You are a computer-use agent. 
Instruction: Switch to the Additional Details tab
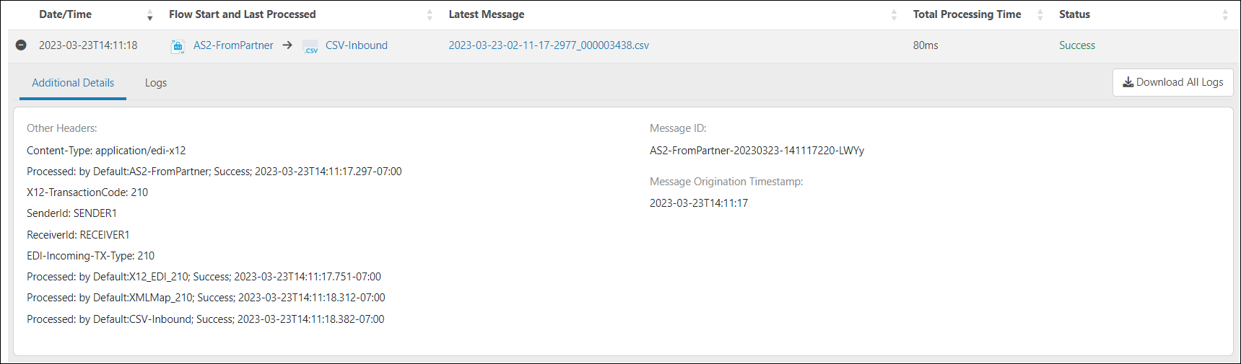click(x=73, y=83)
